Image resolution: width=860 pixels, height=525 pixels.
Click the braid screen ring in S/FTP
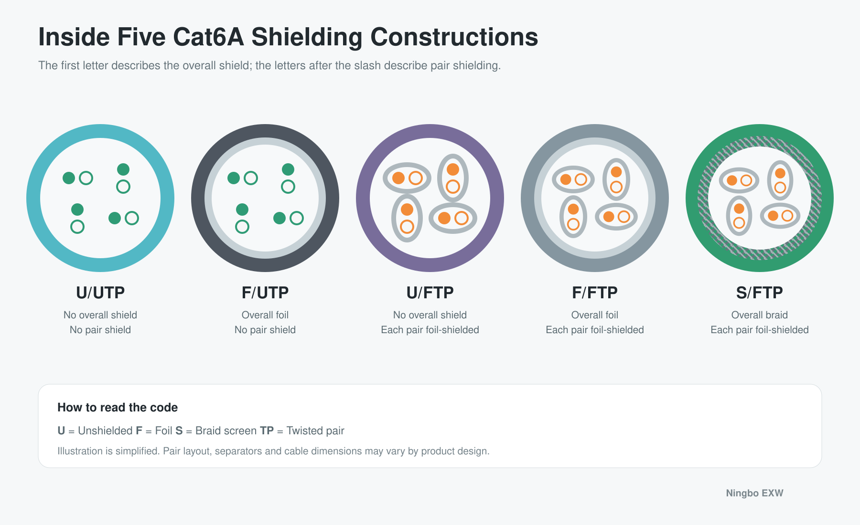coord(760,142)
